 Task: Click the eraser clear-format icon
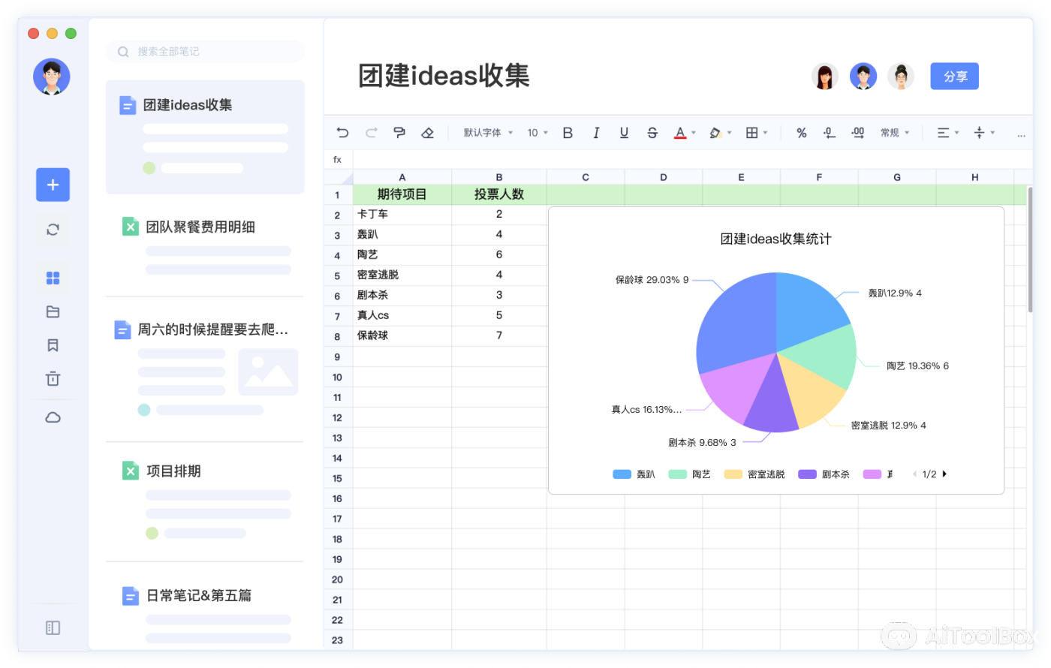[x=427, y=133]
